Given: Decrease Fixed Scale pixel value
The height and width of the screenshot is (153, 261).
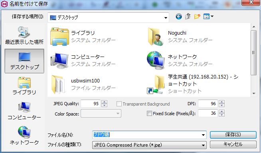Looking at the screenshot, I should (x=221, y=115).
